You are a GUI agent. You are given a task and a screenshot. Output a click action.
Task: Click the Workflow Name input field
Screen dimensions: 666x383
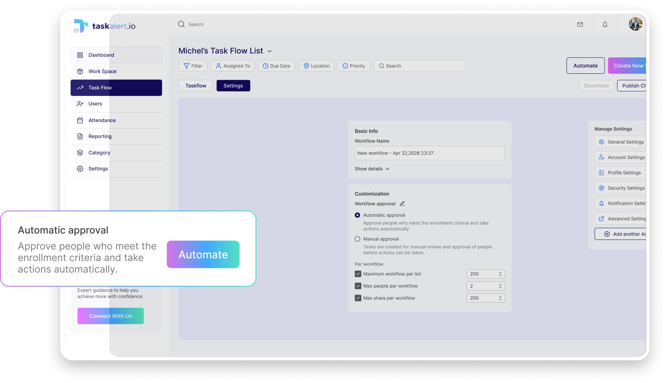[x=430, y=153]
